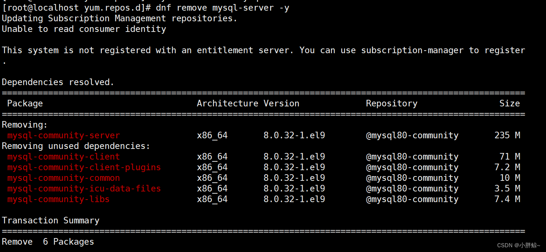Click the 'Version' column header
The width and height of the screenshot is (546, 252).
click(281, 103)
